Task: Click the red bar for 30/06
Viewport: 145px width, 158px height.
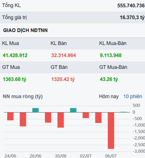Action: (x=61, y=120)
